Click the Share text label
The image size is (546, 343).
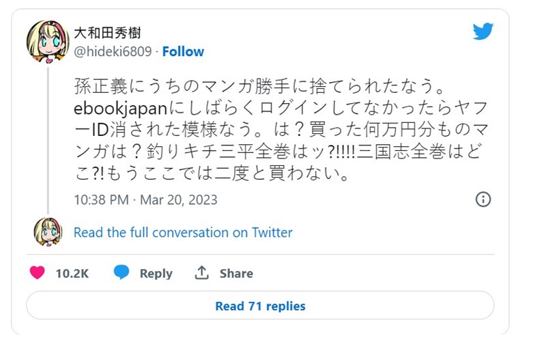[236, 273]
